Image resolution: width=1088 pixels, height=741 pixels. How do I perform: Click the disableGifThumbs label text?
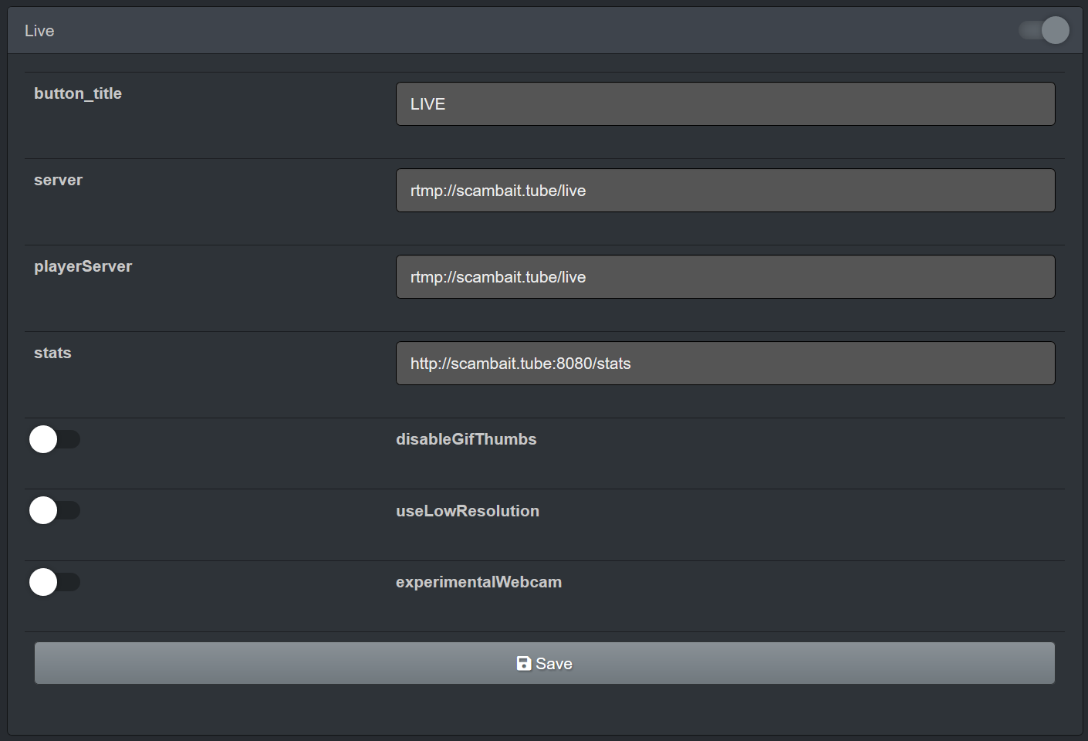[x=466, y=439]
